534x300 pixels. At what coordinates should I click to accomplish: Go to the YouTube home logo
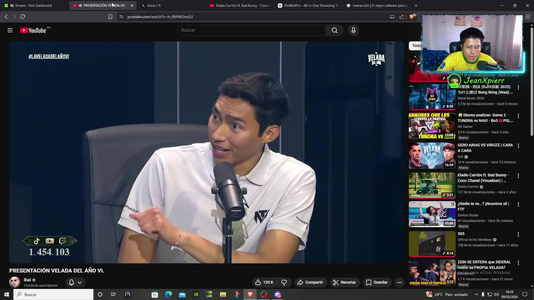coord(33,30)
